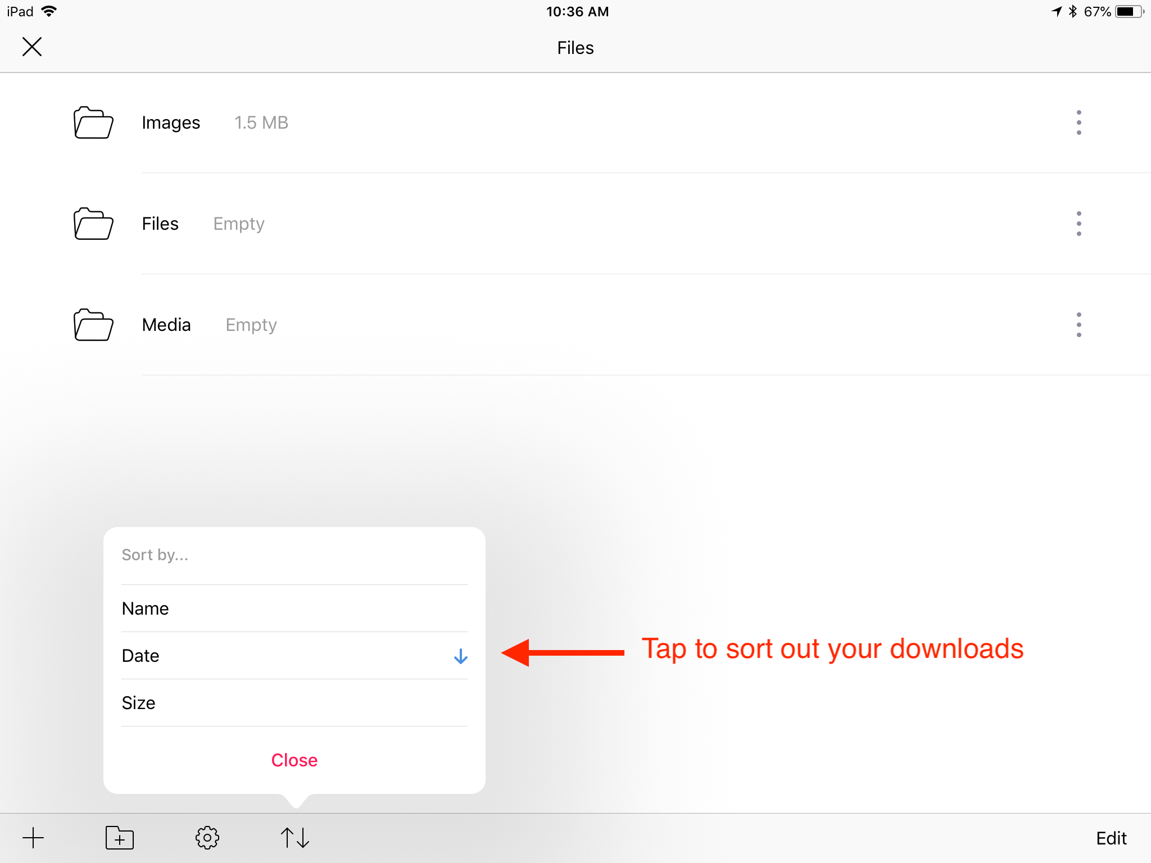Open the Images folder icon
Viewport: 1151px width, 863px height.
click(93, 122)
